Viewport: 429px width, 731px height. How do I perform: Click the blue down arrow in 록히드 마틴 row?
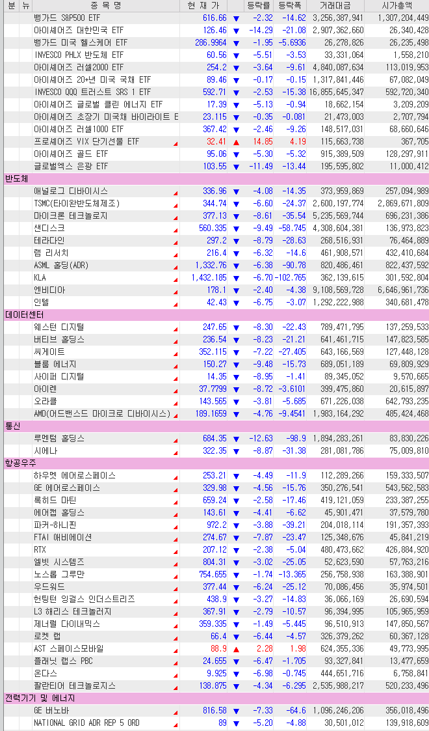coord(236,501)
